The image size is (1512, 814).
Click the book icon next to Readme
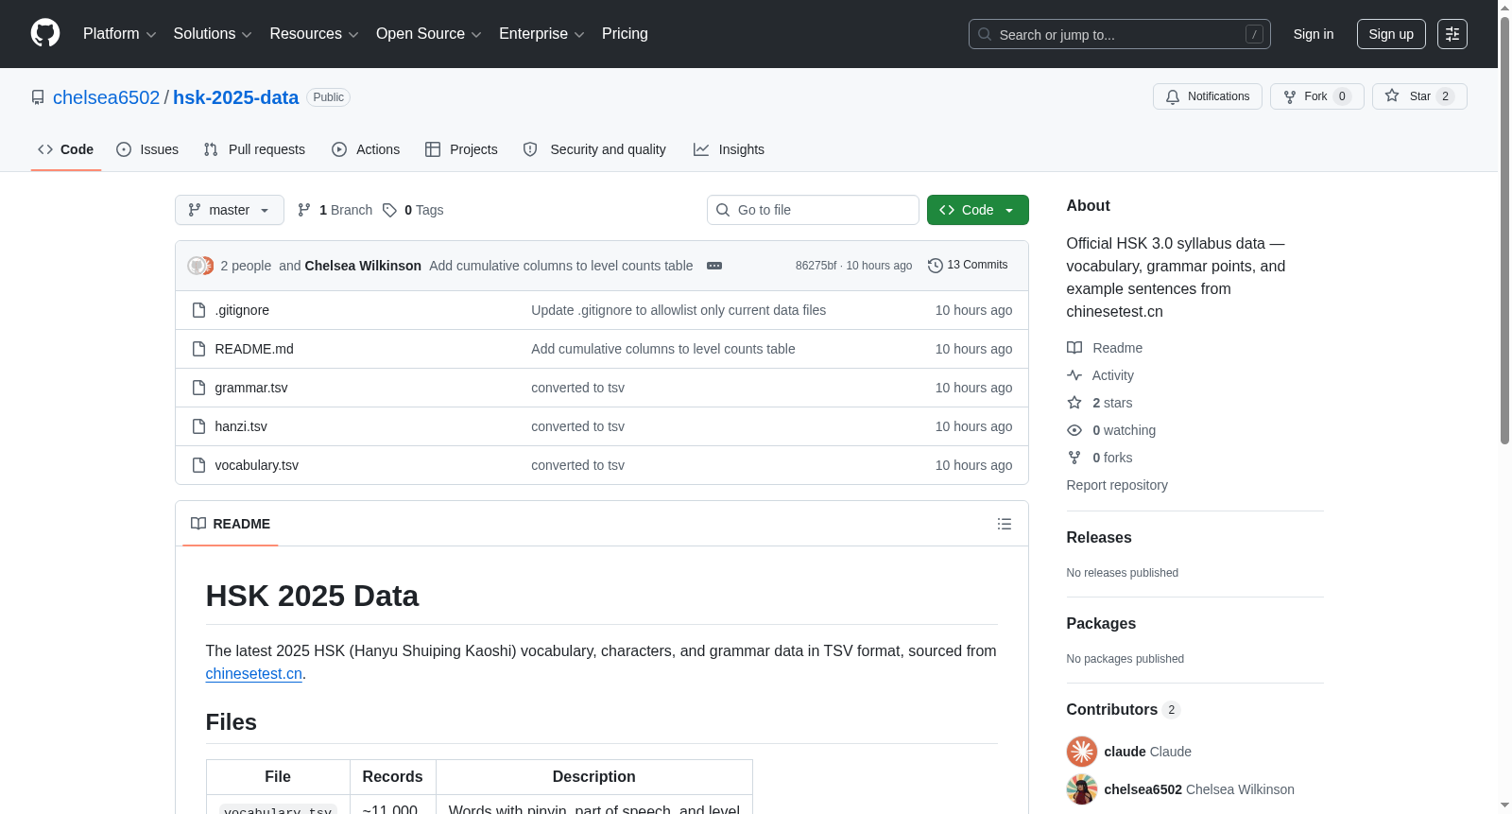pyautogui.click(x=1074, y=348)
